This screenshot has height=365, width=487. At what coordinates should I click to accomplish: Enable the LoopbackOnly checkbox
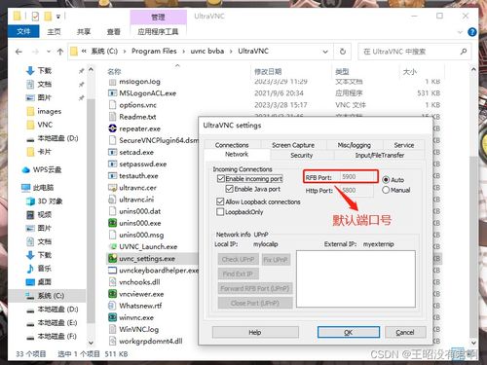point(220,212)
